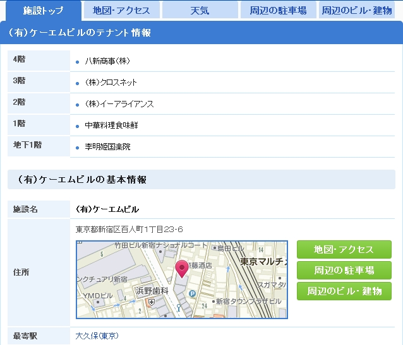Select tenant 李明姫国楽院 on 地下1階
The width and height of the screenshot is (403, 345).
(107, 146)
